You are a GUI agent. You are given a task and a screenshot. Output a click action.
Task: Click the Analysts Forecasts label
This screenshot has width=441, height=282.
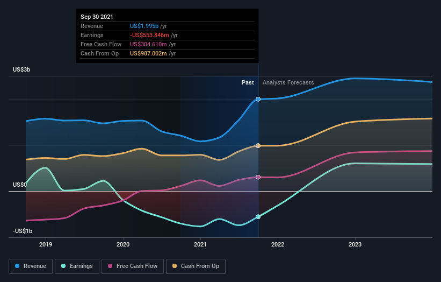pyautogui.click(x=288, y=82)
